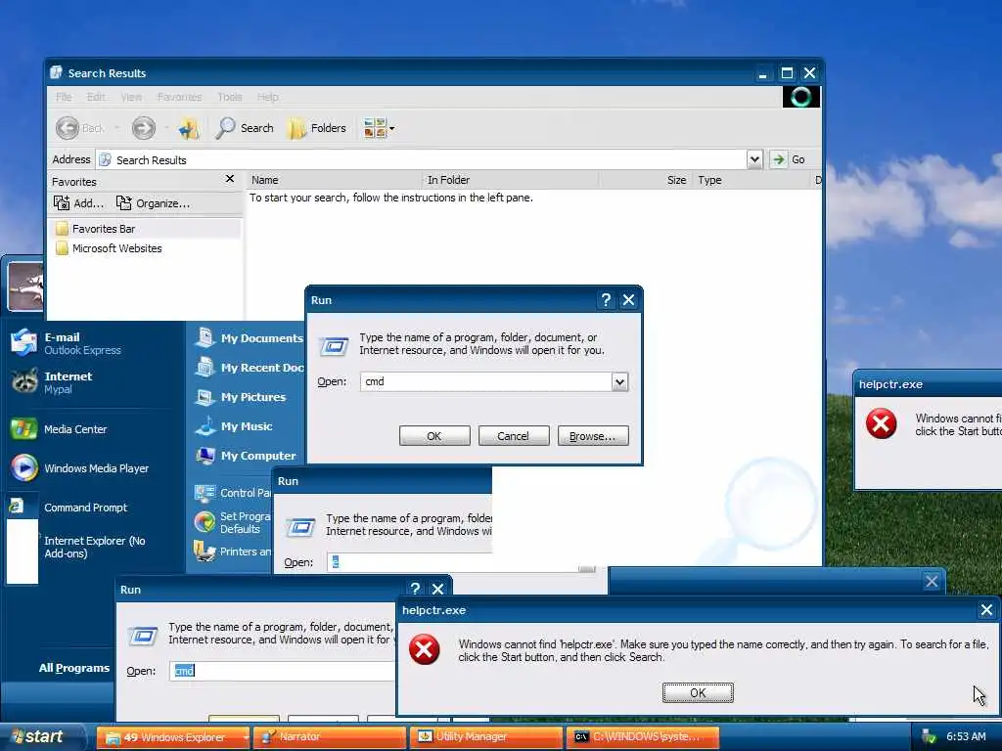This screenshot has width=1002, height=751.
Task: Click the system tray network icon
Action: (x=930, y=737)
